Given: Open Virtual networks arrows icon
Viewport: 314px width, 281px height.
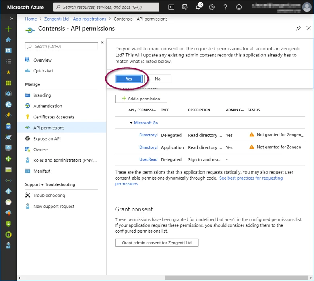Looking at the screenshot, I should coord(8,180).
